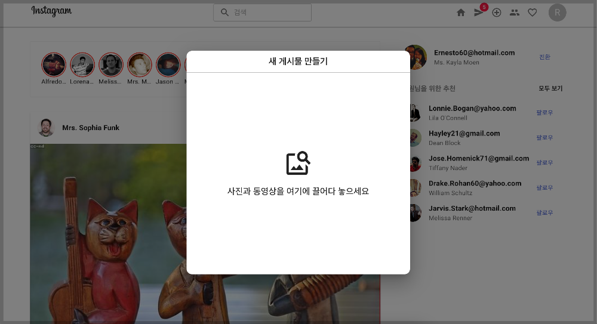Click the 사진과 동영상을 여기에 끌어다 놓으세요 text
The height and width of the screenshot is (324, 597).
click(x=298, y=191)
